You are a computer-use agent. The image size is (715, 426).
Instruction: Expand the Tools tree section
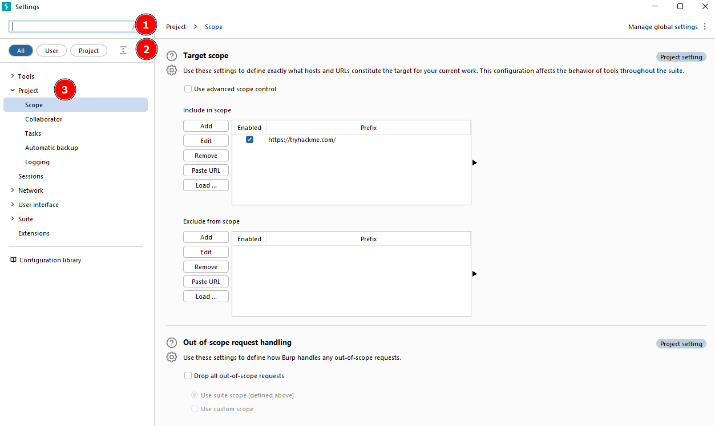coord(13,76)
